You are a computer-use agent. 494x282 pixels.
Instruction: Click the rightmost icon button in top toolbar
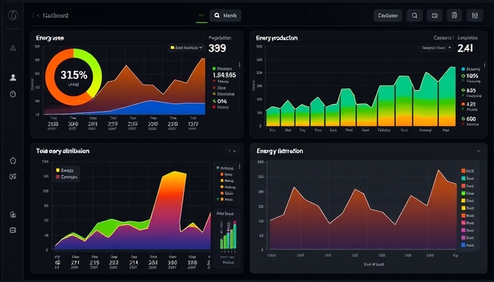[x=474, y=15]
